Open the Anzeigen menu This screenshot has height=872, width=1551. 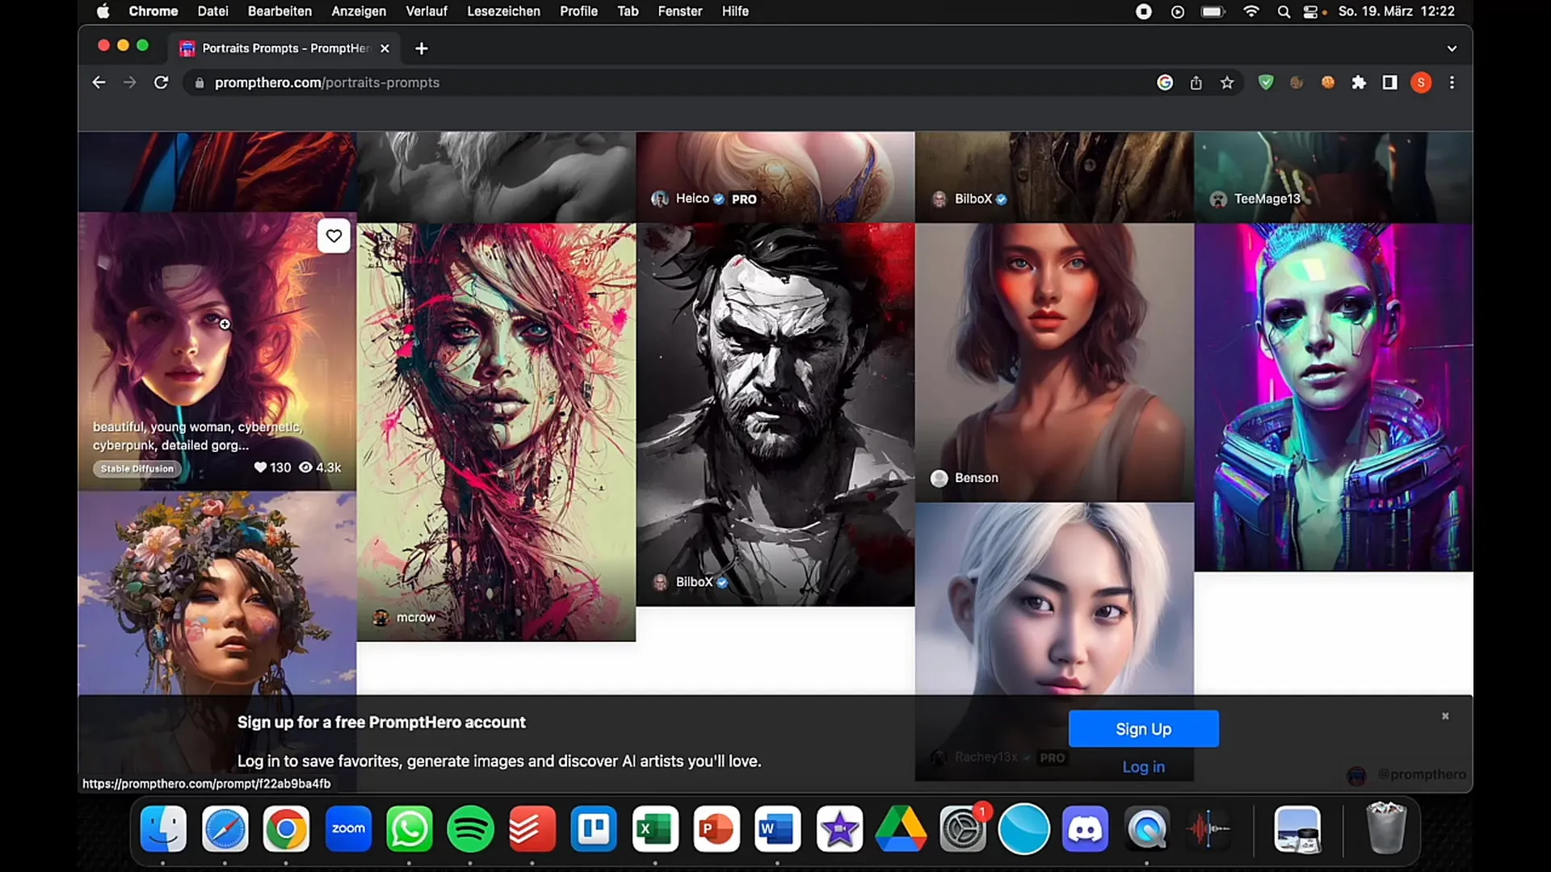click(359, 11)
